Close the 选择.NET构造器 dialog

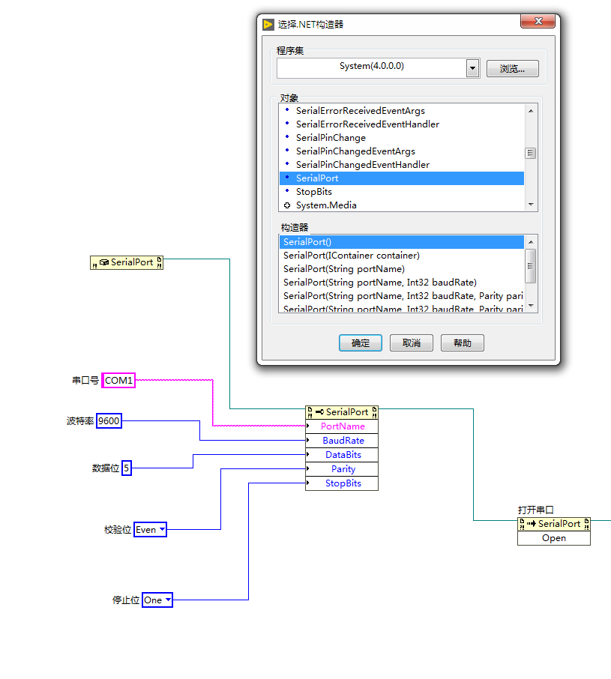538,21
